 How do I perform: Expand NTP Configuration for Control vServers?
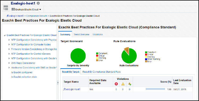click(x=9, y=54)
